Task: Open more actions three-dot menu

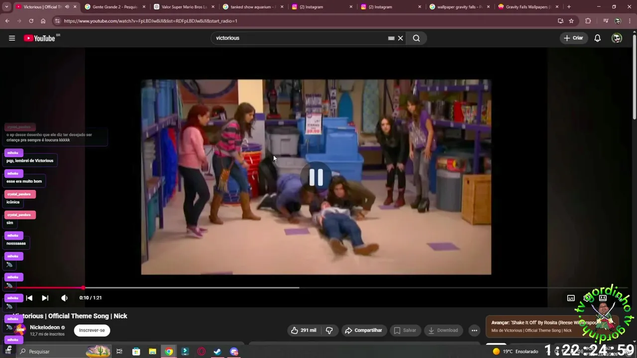Action: pos(474,330)
